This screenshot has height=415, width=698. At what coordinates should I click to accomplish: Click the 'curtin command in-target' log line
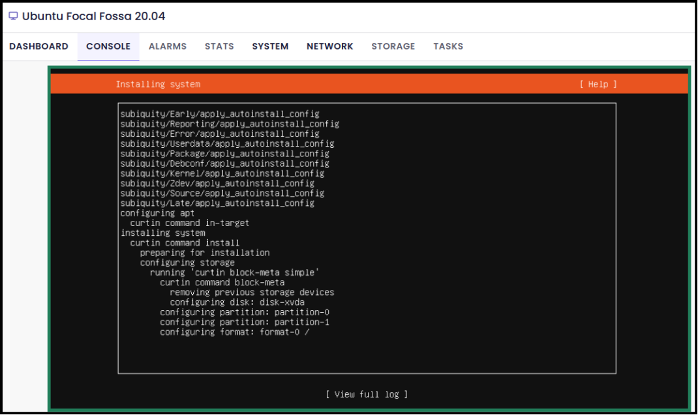(190, 223)
